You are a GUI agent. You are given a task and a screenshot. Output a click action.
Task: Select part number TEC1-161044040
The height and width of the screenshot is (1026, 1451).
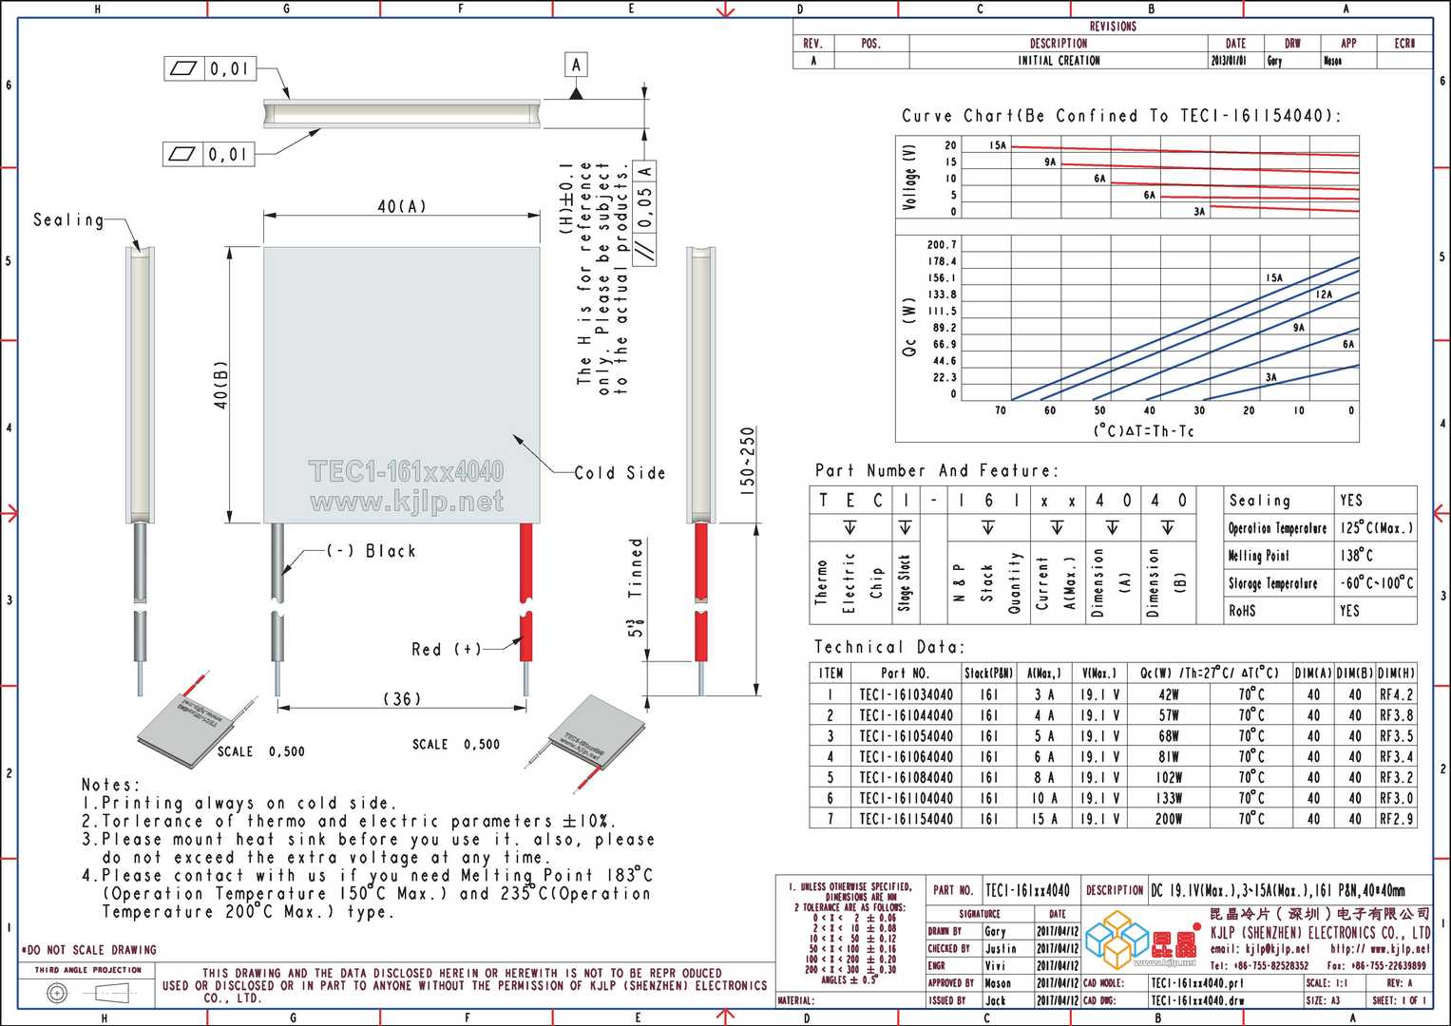pos(906,715)
